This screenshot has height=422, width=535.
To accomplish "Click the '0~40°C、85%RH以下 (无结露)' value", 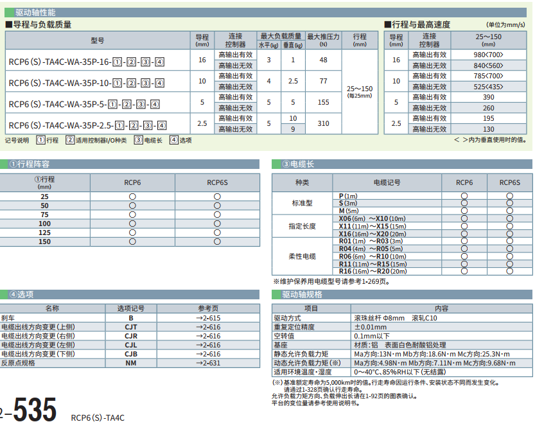I will pyautogui.click(x=400, y=372).
